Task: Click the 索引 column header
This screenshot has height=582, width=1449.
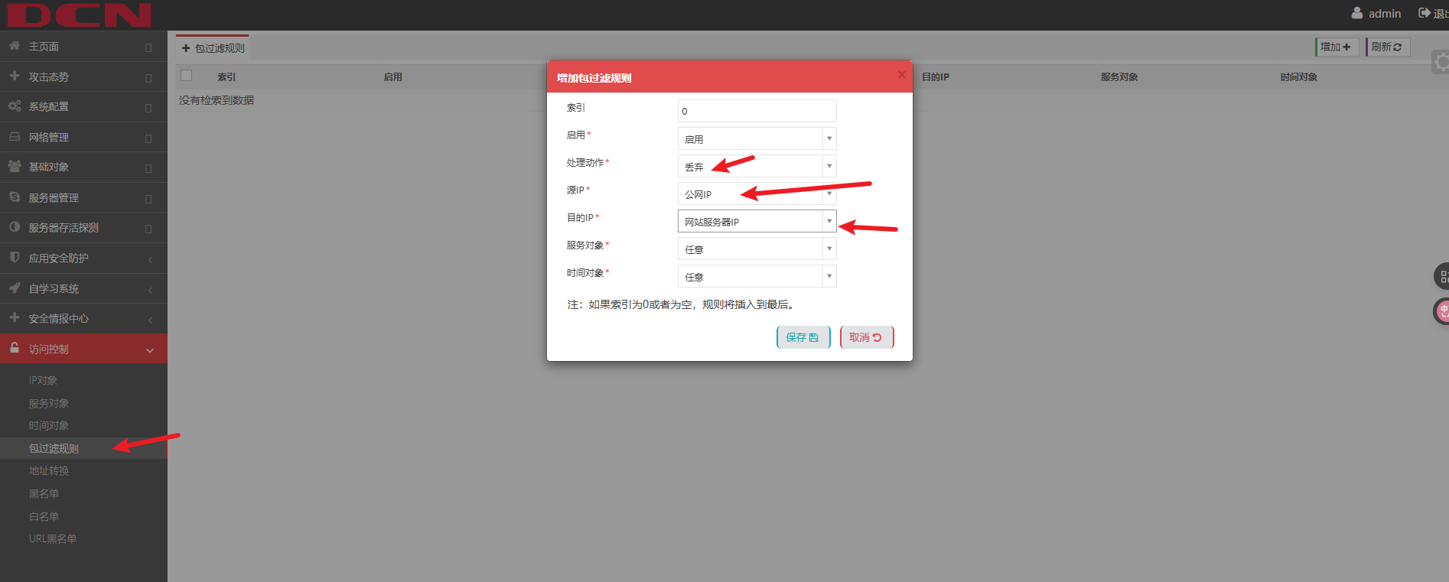Action: [226, 76]
